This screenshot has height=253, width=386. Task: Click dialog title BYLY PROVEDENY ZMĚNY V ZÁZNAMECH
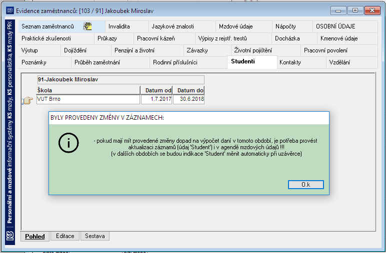(x=107, y=118)
